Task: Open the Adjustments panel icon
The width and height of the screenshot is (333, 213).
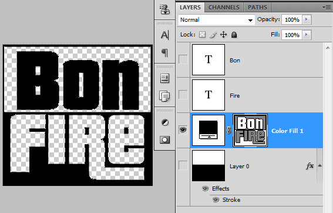Action: (165, 122)
